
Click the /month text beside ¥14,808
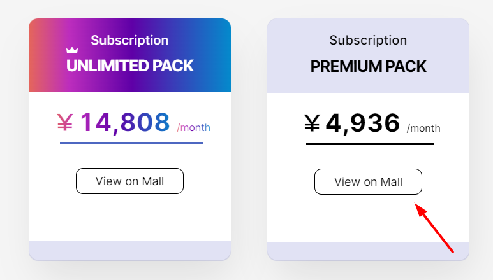194,128
